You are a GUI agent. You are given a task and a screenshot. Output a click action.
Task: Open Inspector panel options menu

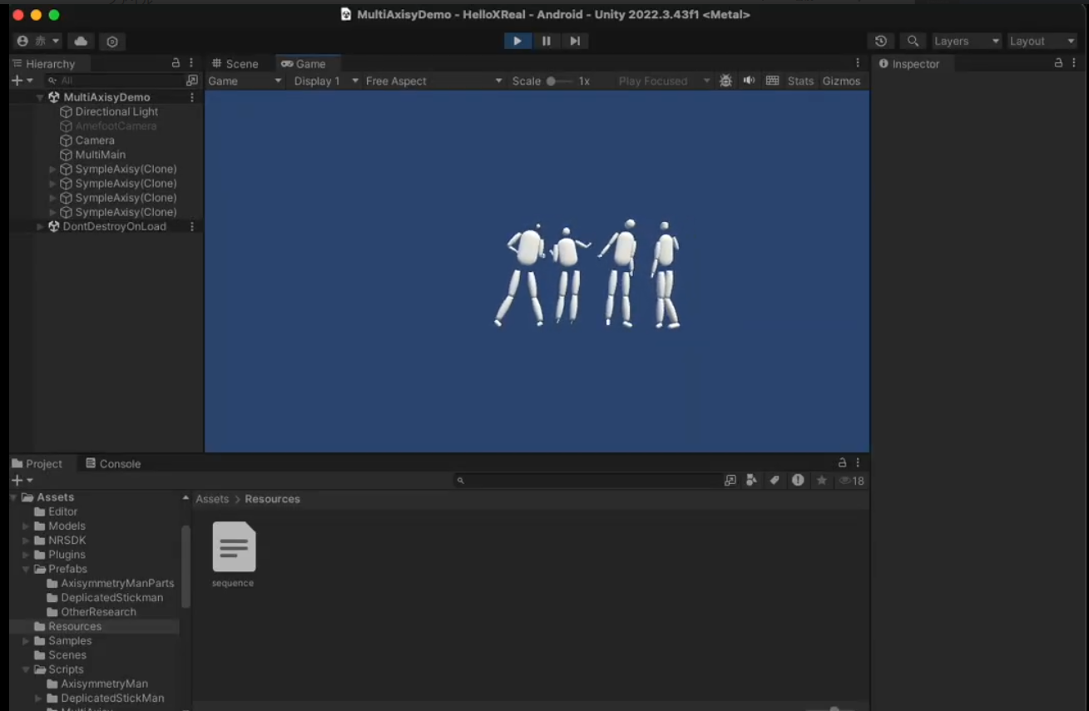tap(1074, 63)
